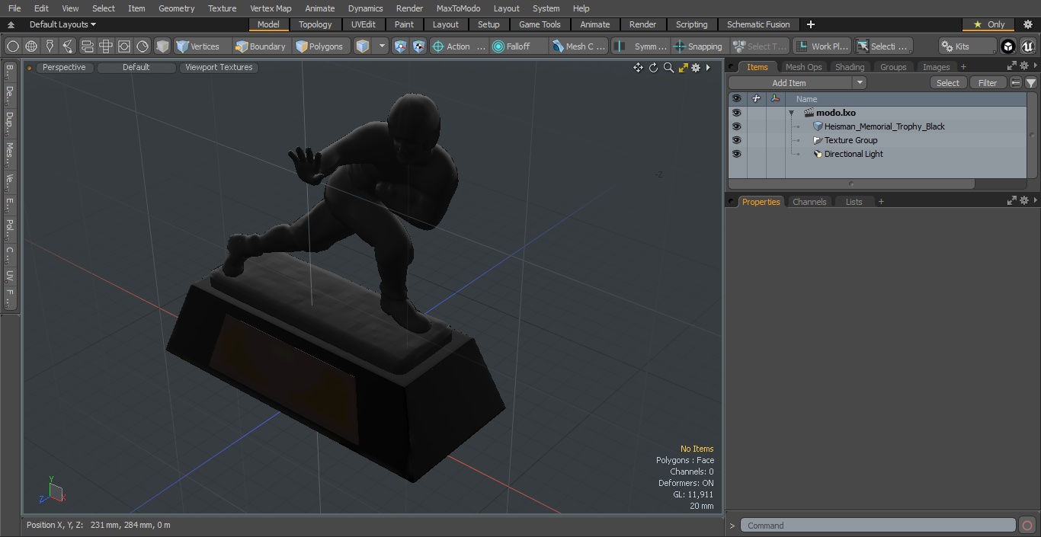Open the Shading tab
The width and height of the screenshot is (1041, 537).
pos(850,67)
